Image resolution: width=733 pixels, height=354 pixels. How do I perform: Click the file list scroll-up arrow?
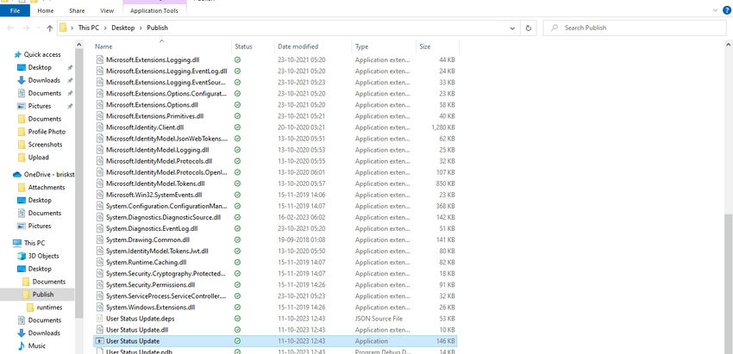click(x=729, y=46)
